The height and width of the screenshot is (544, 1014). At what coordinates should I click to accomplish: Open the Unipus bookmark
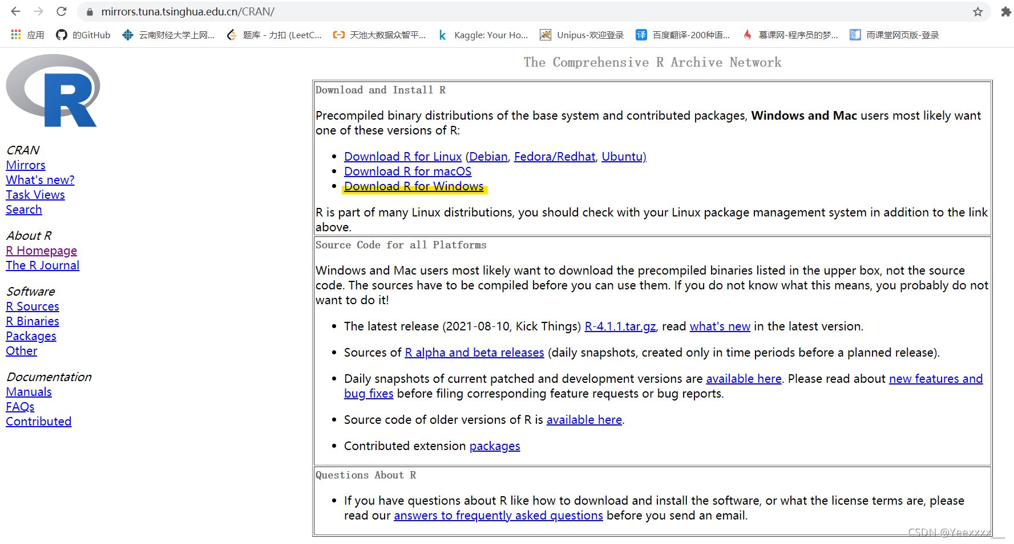[x=582, y=35]
